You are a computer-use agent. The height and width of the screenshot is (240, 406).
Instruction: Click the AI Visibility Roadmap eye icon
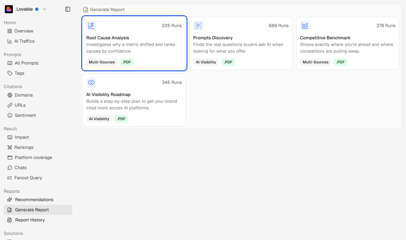point(91,82)
